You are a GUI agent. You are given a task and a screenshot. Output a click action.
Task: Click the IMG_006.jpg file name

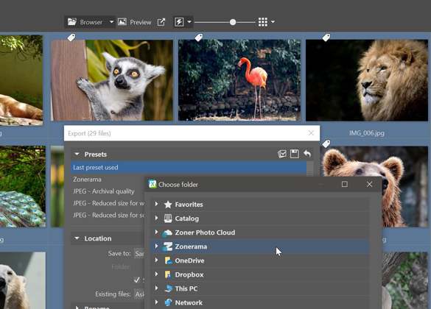pos(367,133)
